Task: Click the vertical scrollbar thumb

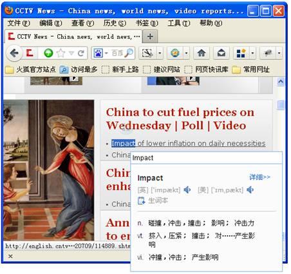Action: [x=281, y=105]
